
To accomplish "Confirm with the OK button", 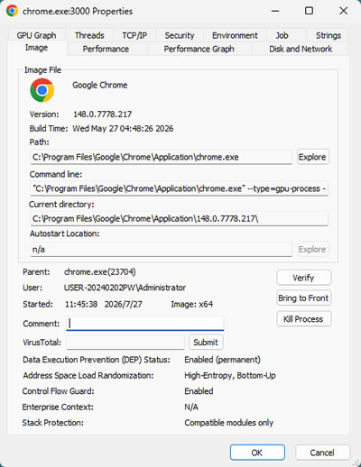I will [257, 453].
